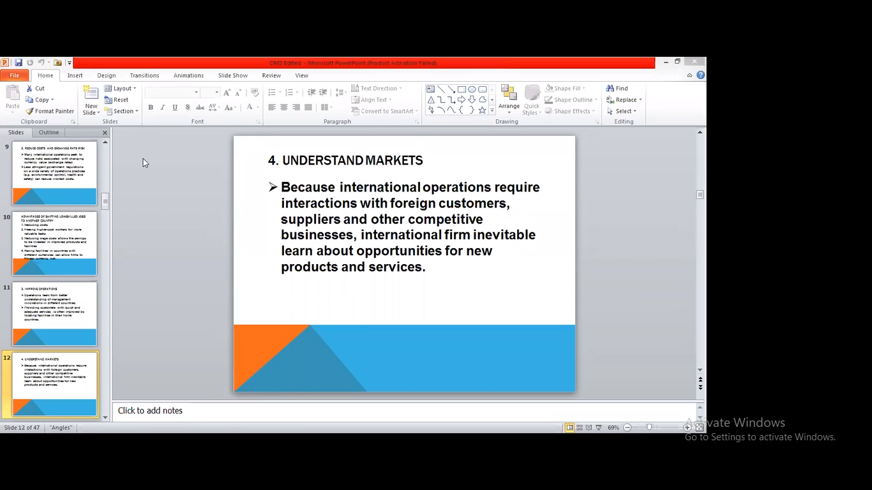
Task: Reset the slide layout
Action: (x=116, y=100)
